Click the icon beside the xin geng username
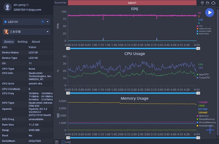219x144 pixels. pos(27,5)
